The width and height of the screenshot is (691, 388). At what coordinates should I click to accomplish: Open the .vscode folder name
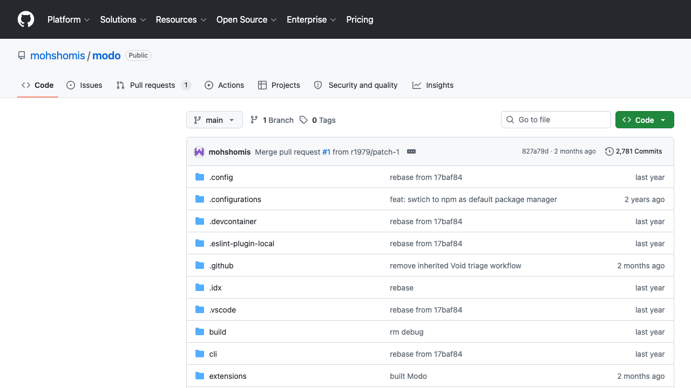(x=222, y=310)
